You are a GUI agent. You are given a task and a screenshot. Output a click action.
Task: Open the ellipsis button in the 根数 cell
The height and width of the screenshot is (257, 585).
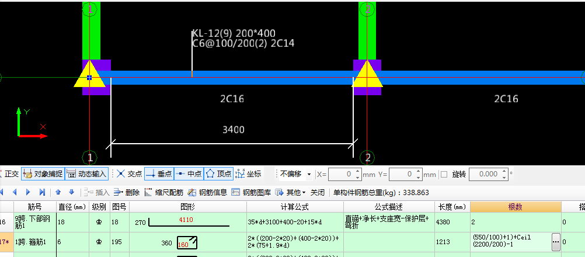(556, 242)
